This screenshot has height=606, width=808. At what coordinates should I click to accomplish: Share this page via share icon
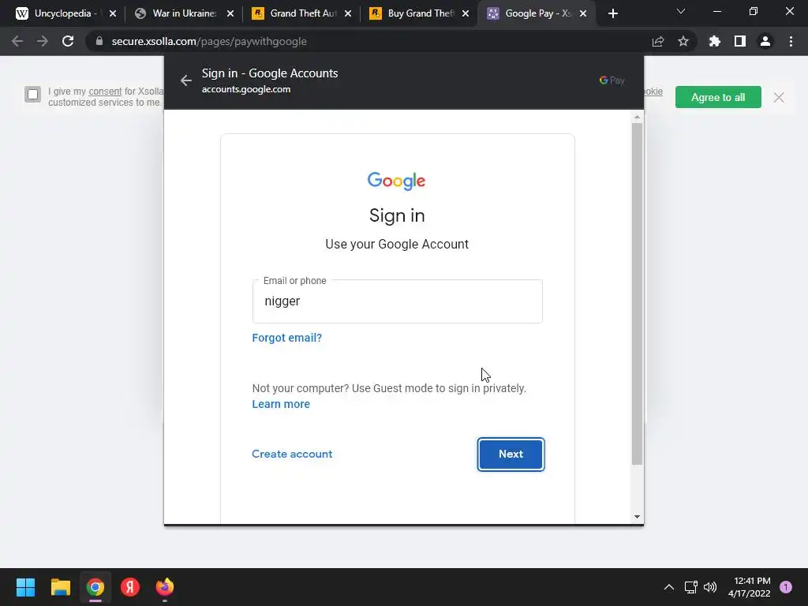[x=658, y=41]
